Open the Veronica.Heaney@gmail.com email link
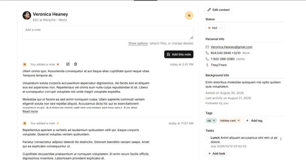Viewport: 306px width, 160px height. (x=231, y=47)
